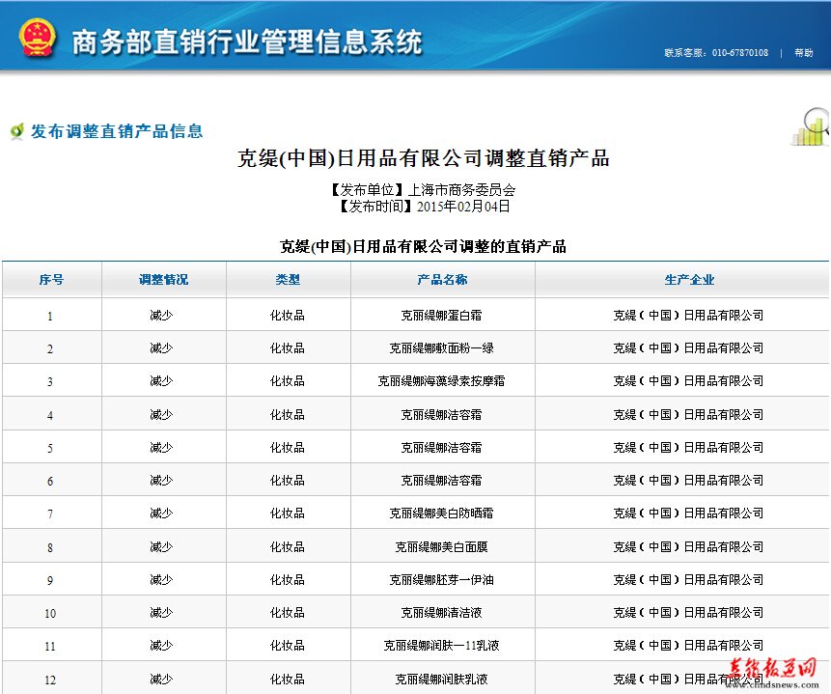Image resolution: width=831 pixels, height=694 pixels.
Task: Click the 发布调整直销产品信息 section heading
Action: (117, 131)
